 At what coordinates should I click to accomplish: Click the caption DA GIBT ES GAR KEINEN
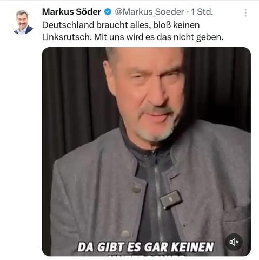pos(145,247)
